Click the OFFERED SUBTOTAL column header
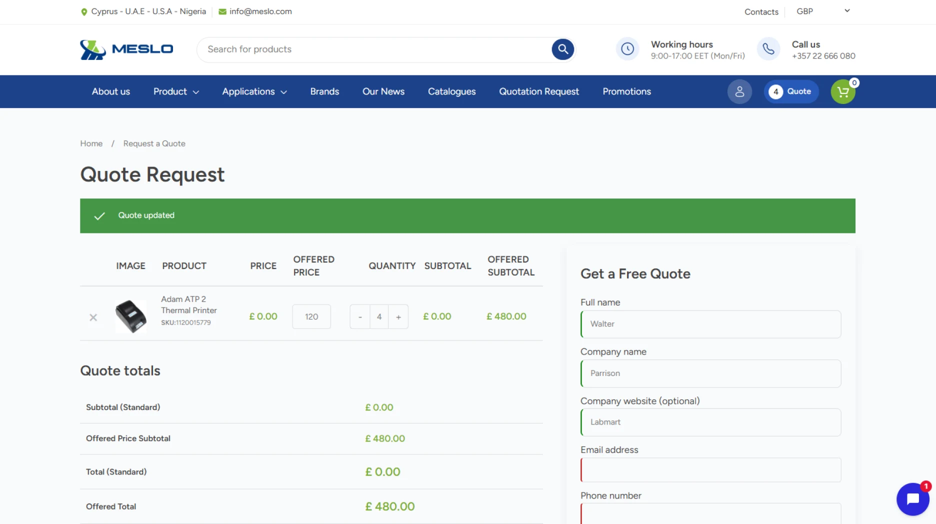Viewport: 936px width, 524px height. [x=511, y=266]
